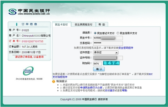Click the 附加码 input box

[x=97, y=63]
